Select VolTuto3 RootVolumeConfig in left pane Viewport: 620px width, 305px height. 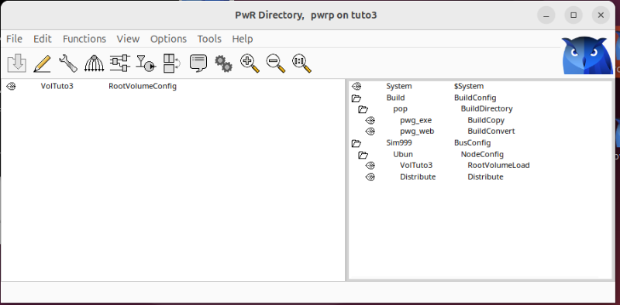91,86
